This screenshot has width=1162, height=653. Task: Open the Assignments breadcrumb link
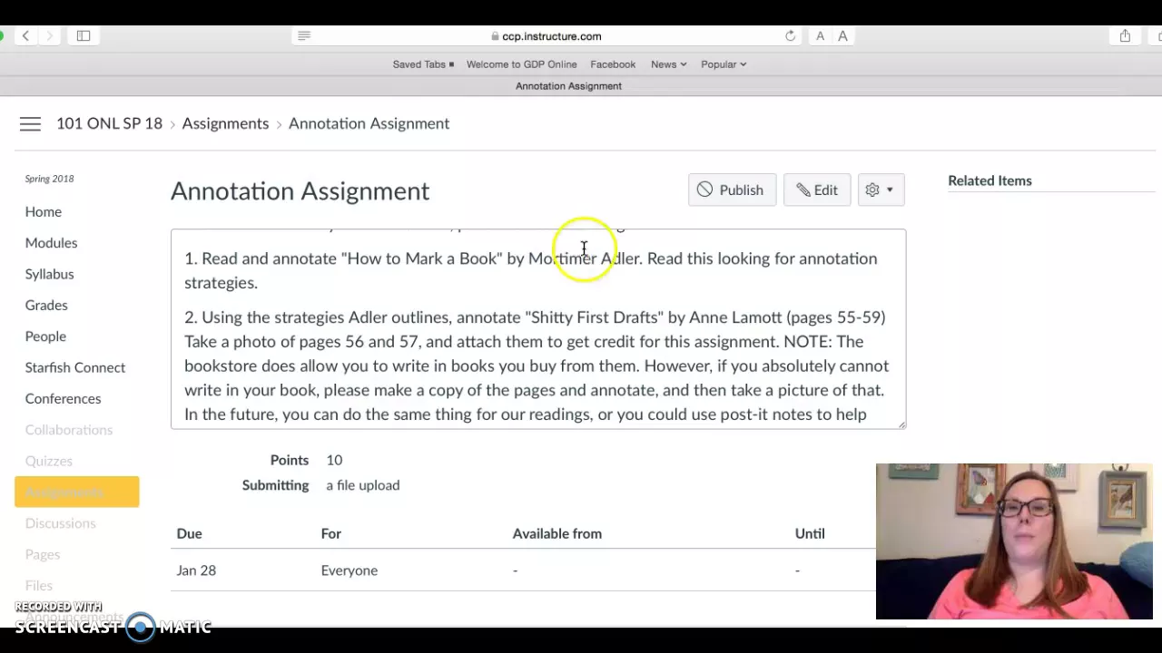[x=225, y=123]
